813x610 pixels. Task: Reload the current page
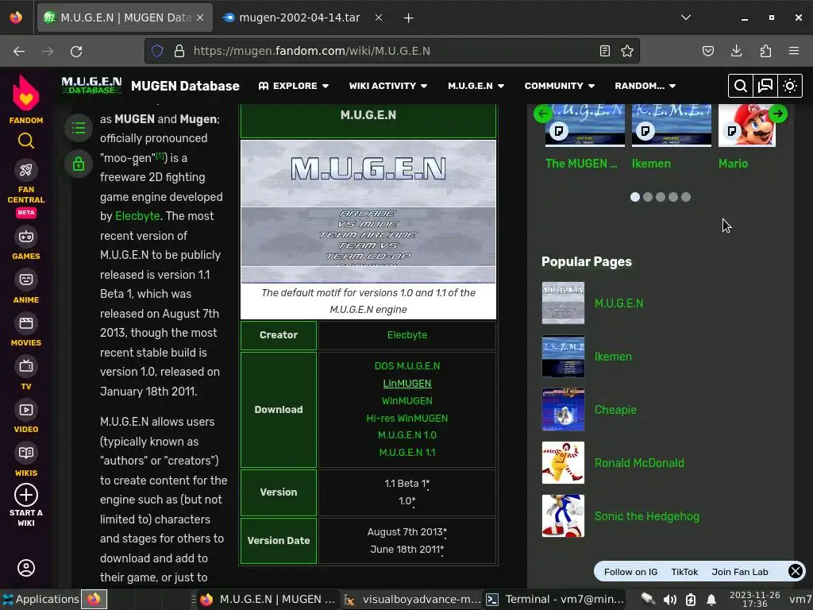(x=76, y=51)
